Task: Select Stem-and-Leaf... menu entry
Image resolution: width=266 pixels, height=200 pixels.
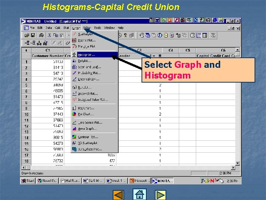Action: point(95,67)
